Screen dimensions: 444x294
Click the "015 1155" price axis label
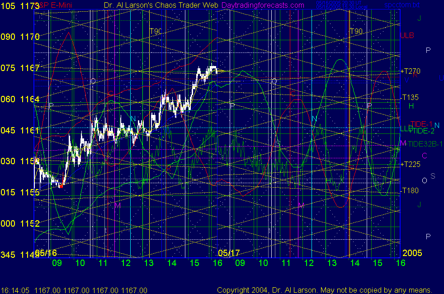tap(20, 192)
